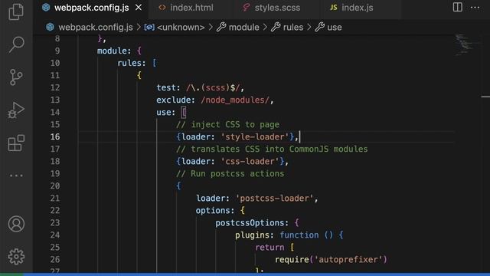490x276 pixels.
Task: Click the '// inject CSS to page' comment
Action: [228, 124]
